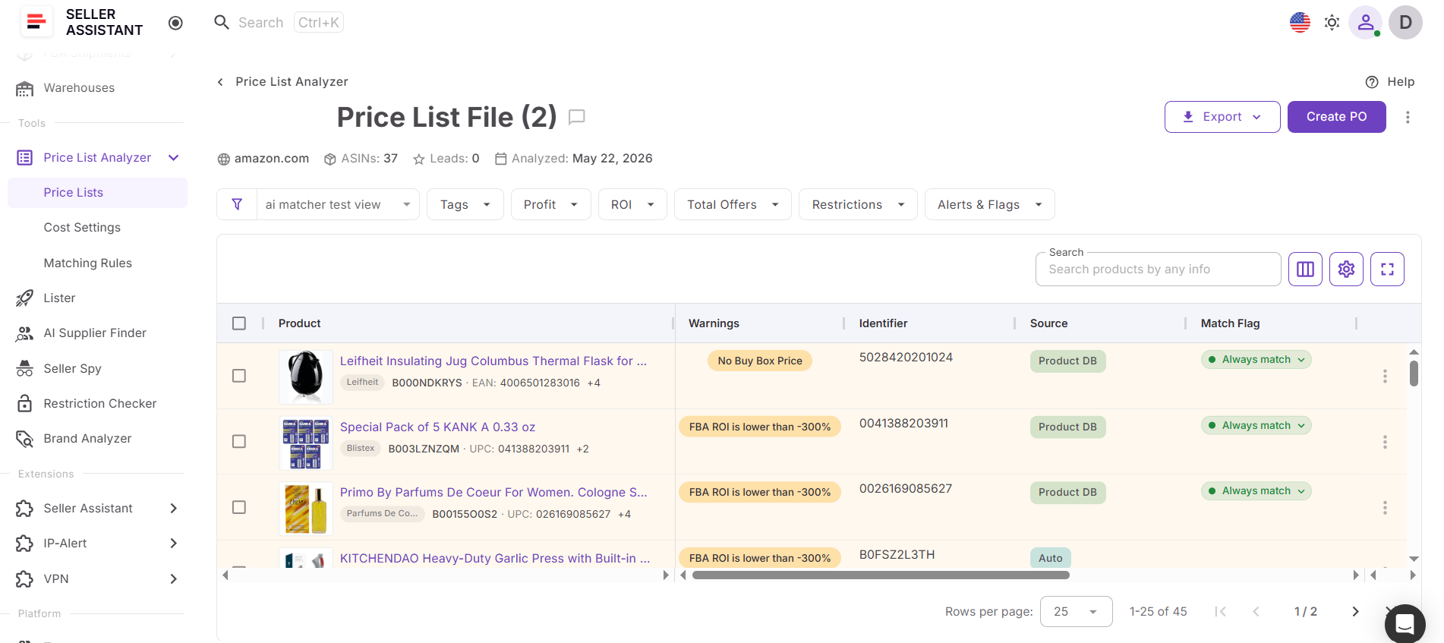This screenshot has height=643, width=1444.
Task: Click the Brand Analyzer icon
Action: 25,439
